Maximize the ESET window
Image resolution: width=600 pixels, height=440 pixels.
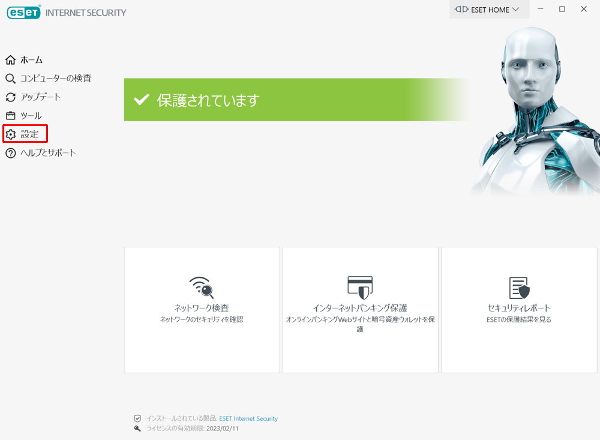tap(562, 9)
